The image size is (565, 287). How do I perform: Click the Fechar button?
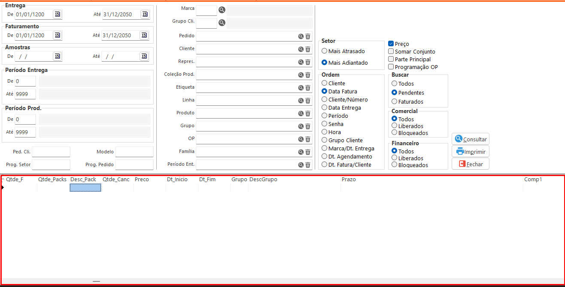click(x=471, y=164)
